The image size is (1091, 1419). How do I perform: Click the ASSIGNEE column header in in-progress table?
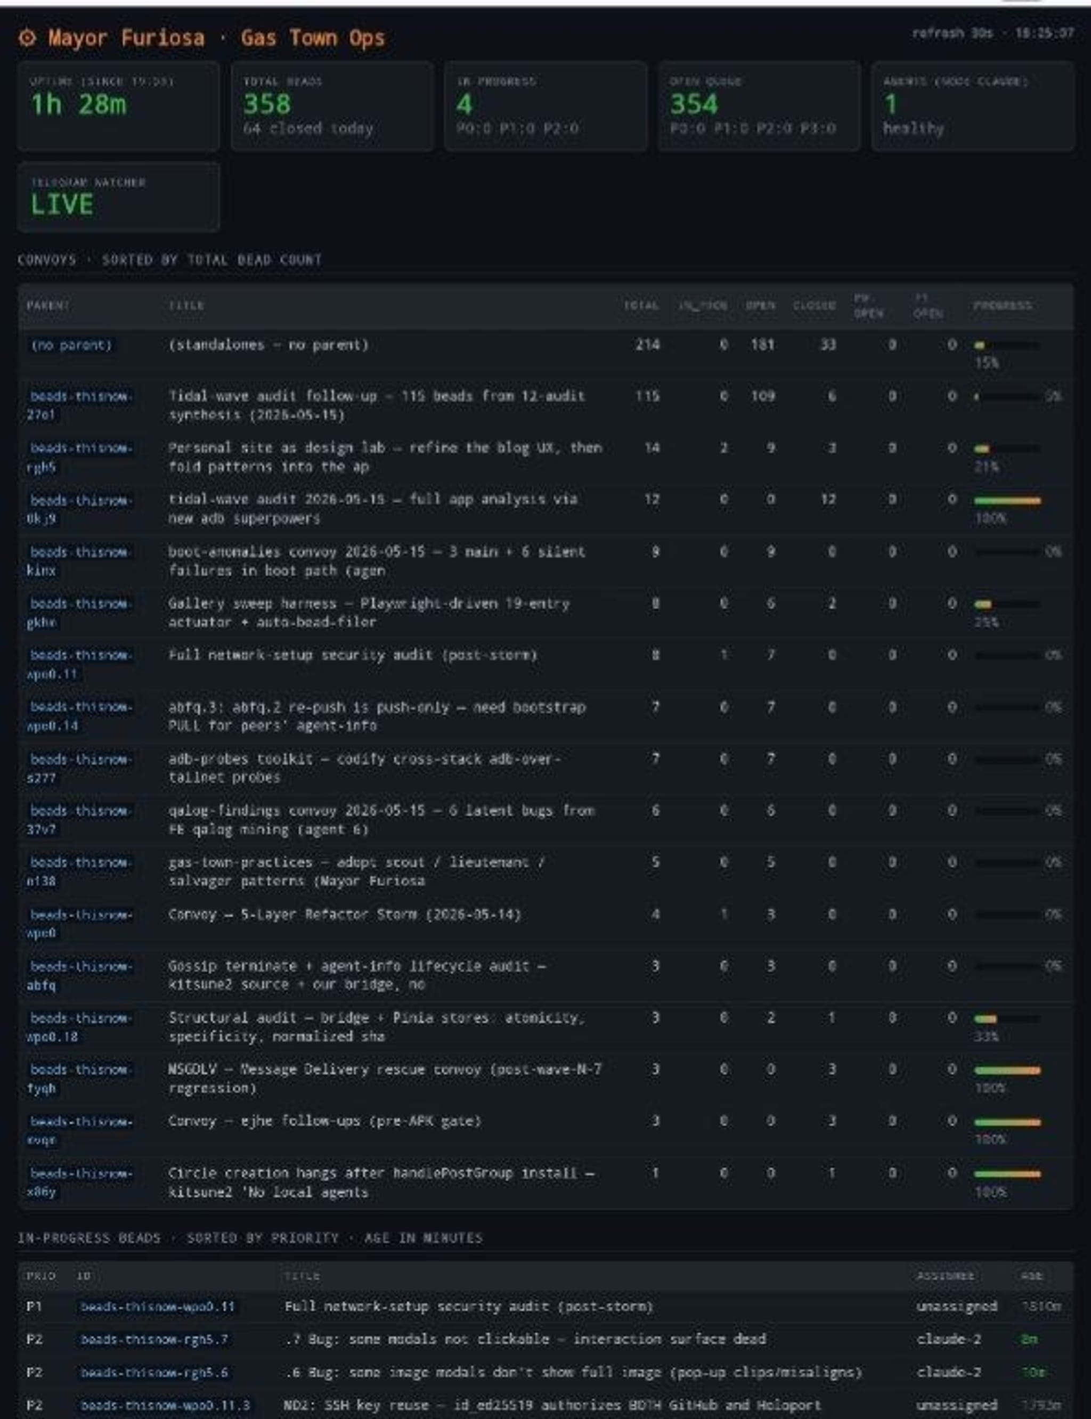[945, 1276]
